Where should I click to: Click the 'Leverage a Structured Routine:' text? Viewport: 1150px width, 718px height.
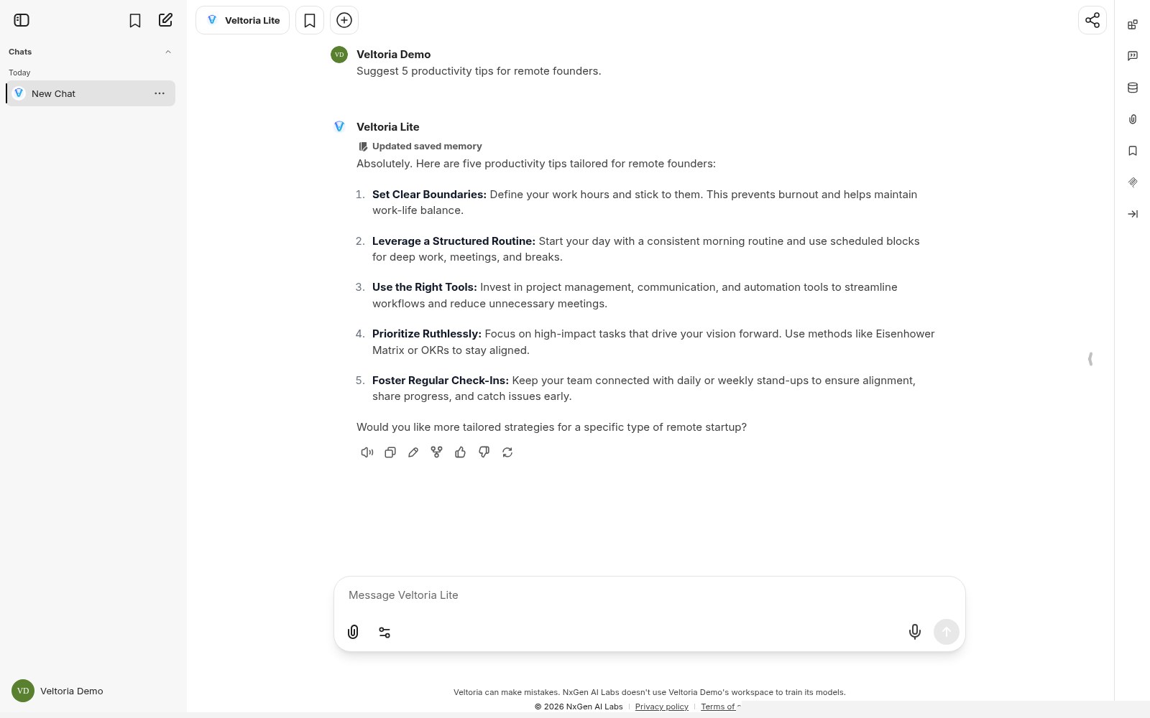tap(454, 241)
